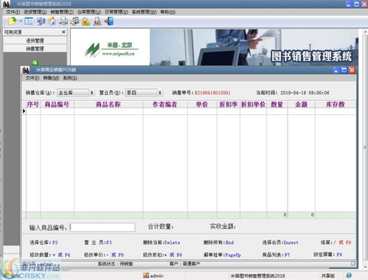The width and height of the screenshot is (368, 280).
Task: Click the padlock lock icon in toolbar
Action: [86, 21]
